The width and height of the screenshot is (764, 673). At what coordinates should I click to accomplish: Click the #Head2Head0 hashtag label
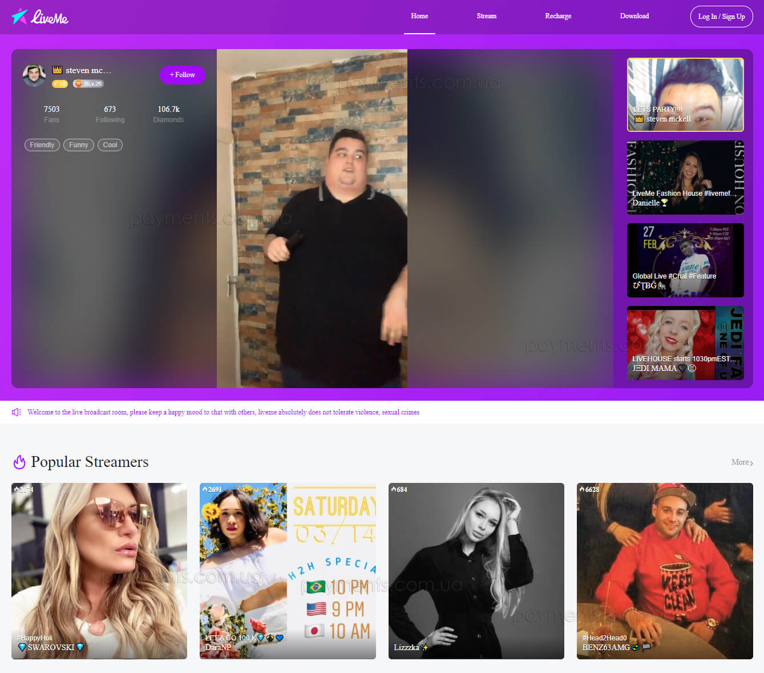pyautogui.click(x=604, y=638)
